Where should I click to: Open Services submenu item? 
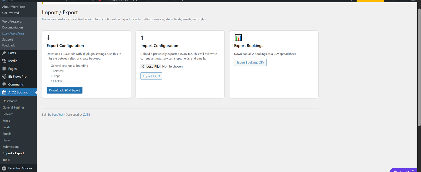(x=8, y=114)
